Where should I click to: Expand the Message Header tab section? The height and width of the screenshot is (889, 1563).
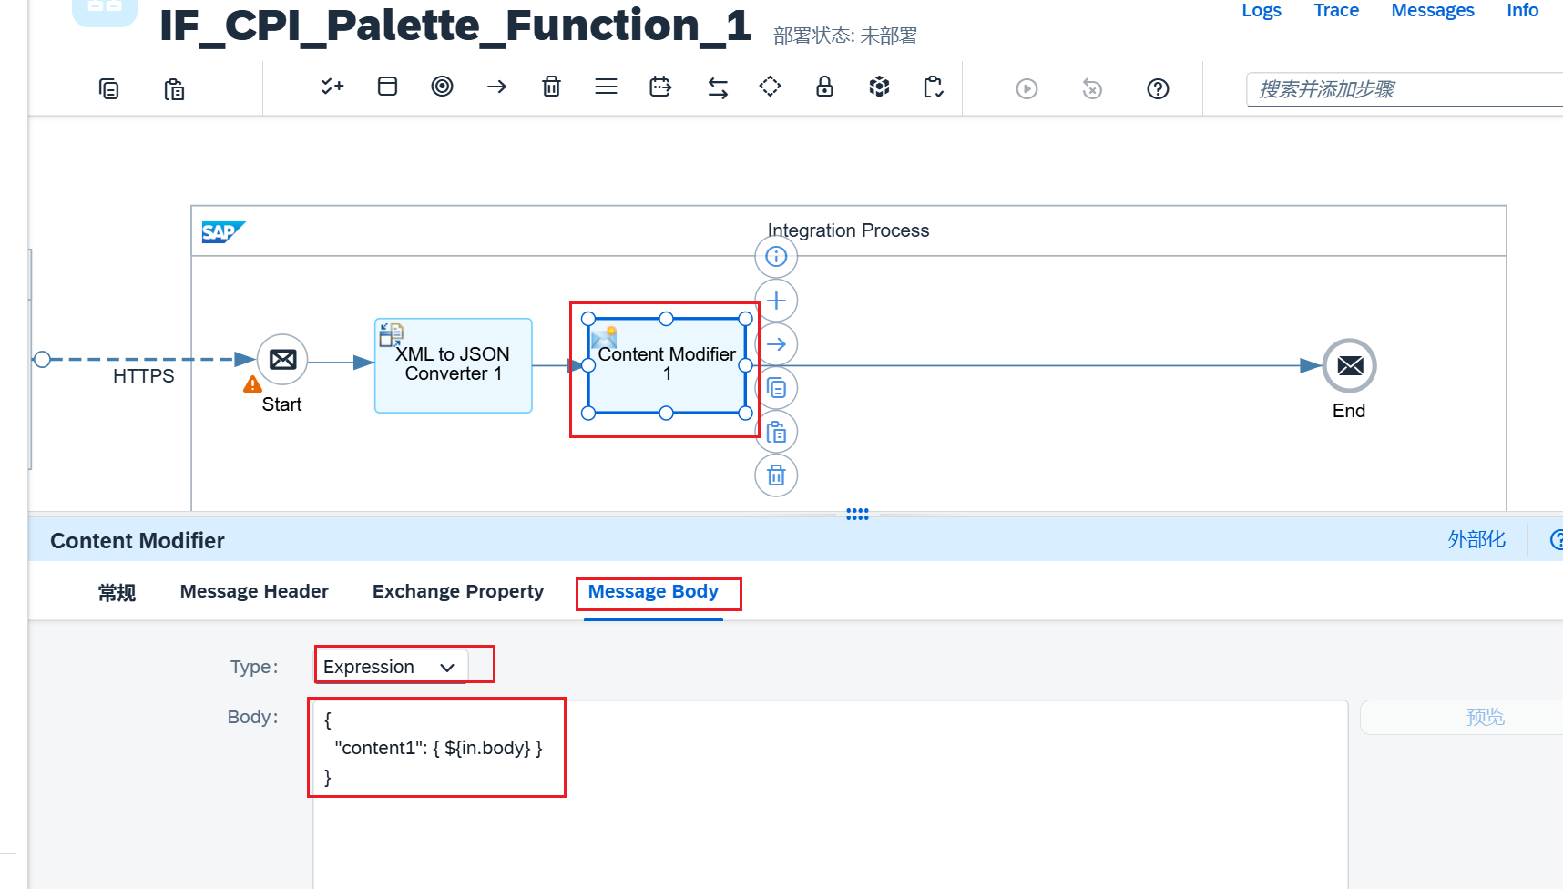pos(254,590)
